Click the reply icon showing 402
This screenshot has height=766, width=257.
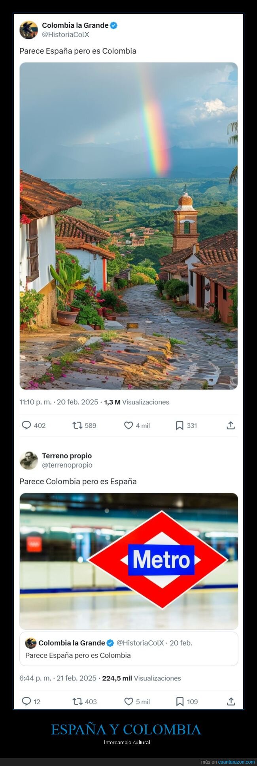(x=26, y=425)
